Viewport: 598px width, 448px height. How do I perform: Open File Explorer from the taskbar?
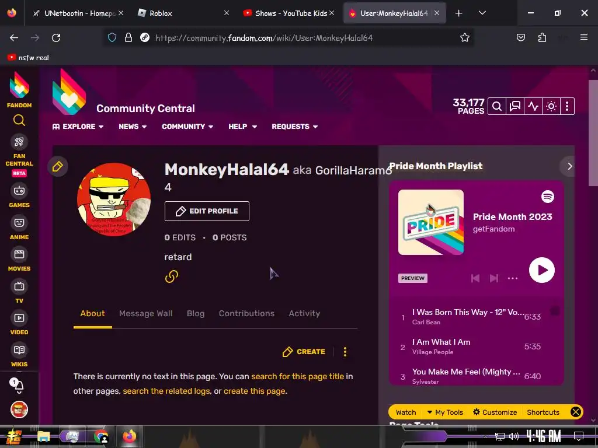43,436
